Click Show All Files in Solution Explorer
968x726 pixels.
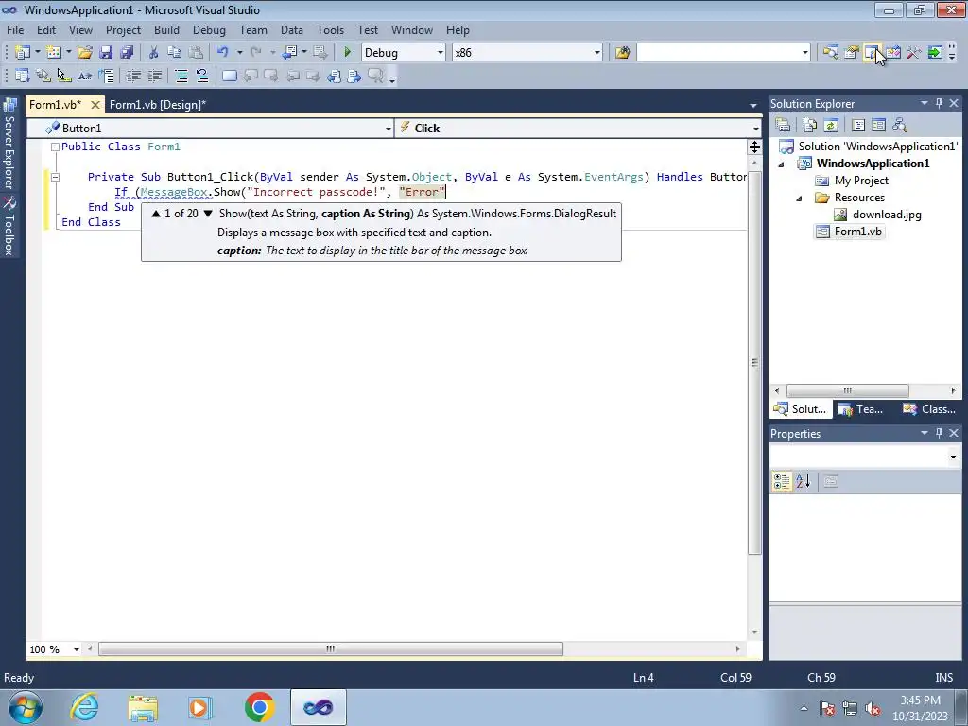(810, 126)
